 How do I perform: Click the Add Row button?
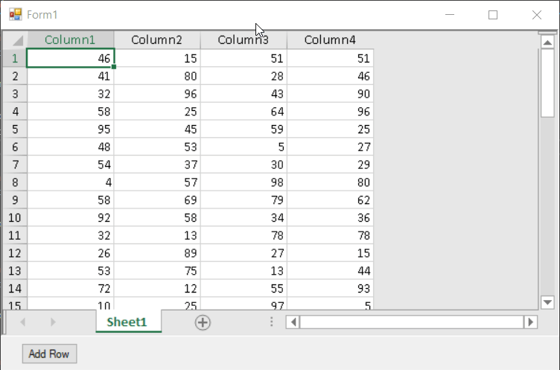pyautogui.click(x=49, y=354)
